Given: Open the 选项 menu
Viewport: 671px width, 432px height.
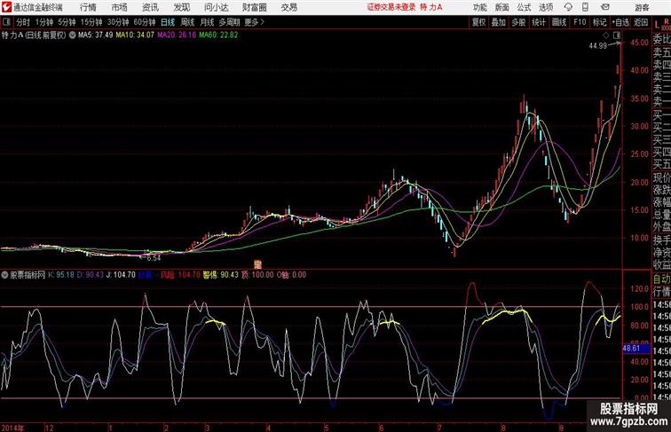Looking at the screenshot, I should pos(546,7).
